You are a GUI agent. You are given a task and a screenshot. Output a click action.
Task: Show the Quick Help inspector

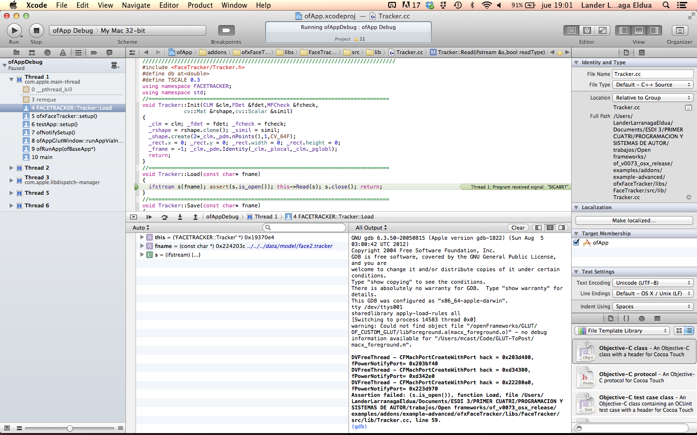point(642,52)
